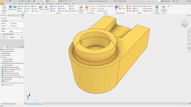Click the ViewCube navigation widget
This screenshot has height=107, width=191.
[185, 23]
